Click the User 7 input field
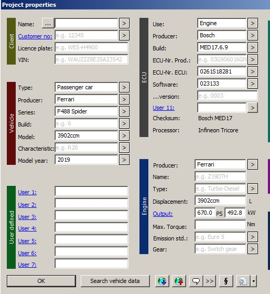Image resolution: width=270 pixels, height=294 pixels. (91, 264)
